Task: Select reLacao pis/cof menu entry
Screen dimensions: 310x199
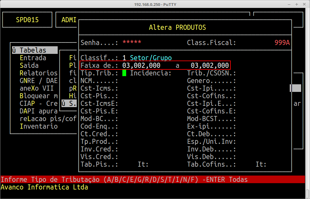Action: [48, 119]
